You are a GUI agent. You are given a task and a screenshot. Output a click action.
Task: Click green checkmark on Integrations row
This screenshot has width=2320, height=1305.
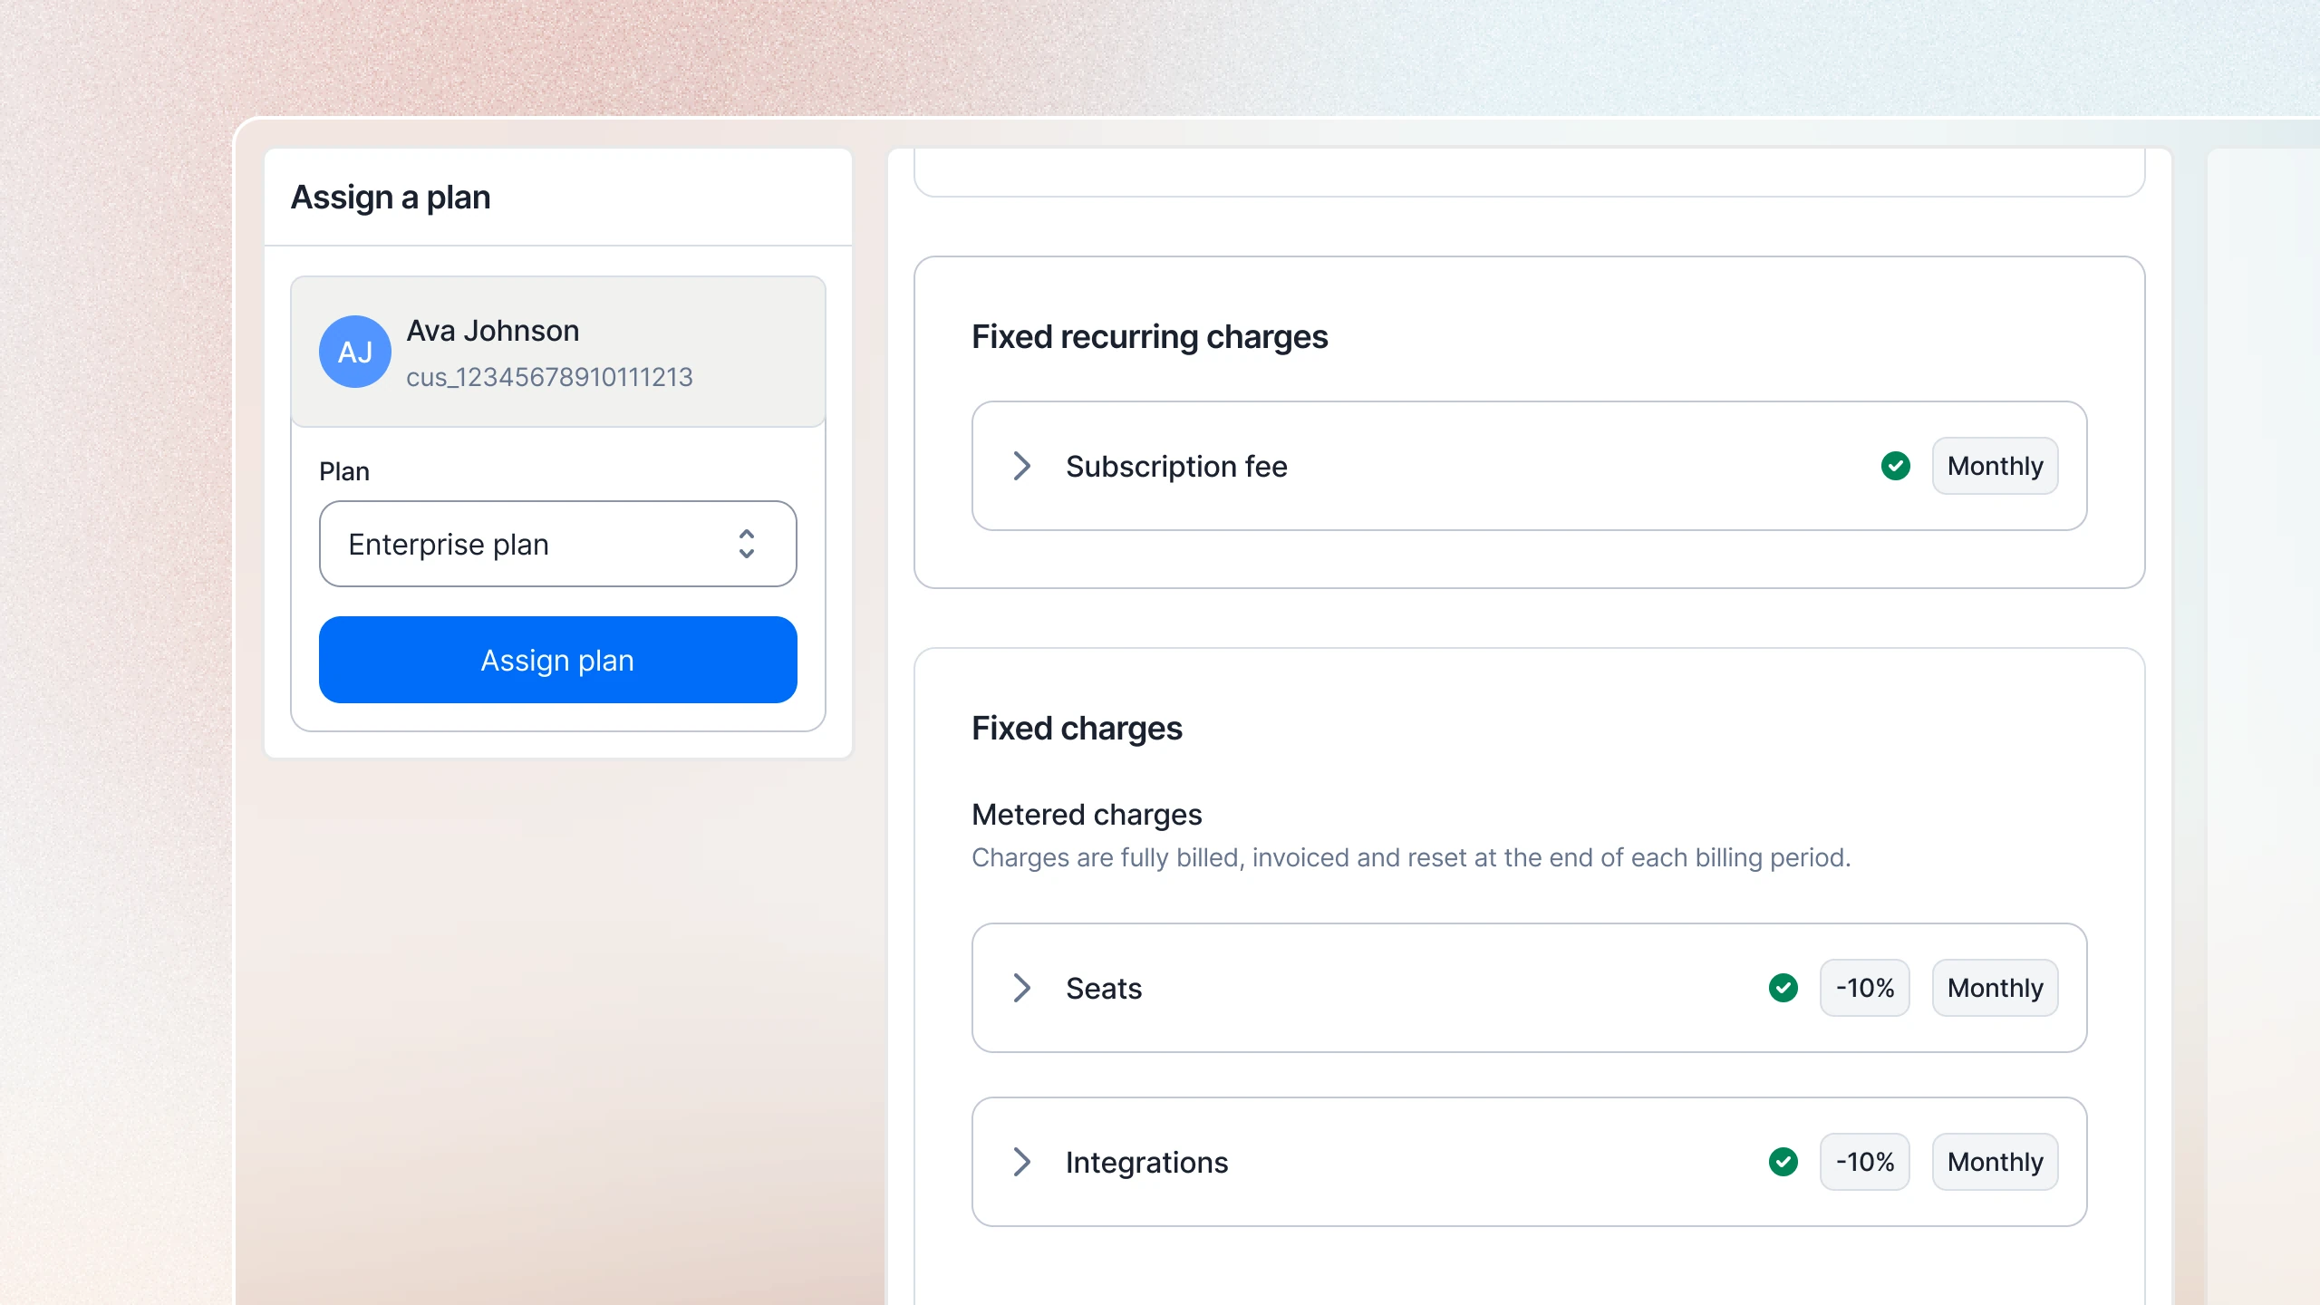[x=1783, y=1162]
